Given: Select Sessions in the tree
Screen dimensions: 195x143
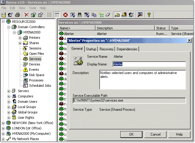Looking at the screenshot, I should (x=35, y=48).
